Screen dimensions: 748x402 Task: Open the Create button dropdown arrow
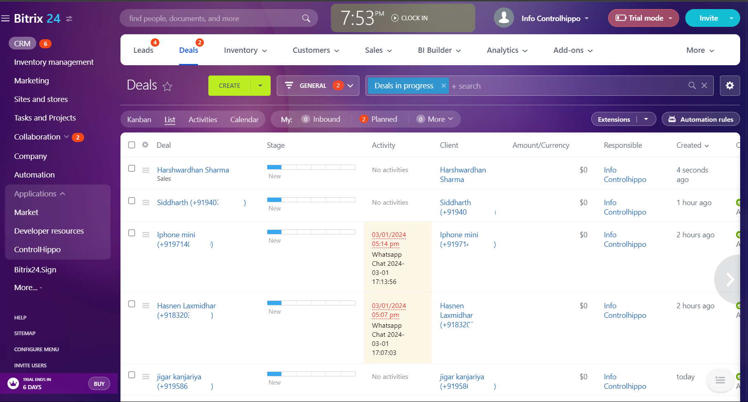(x=260, y=85)
